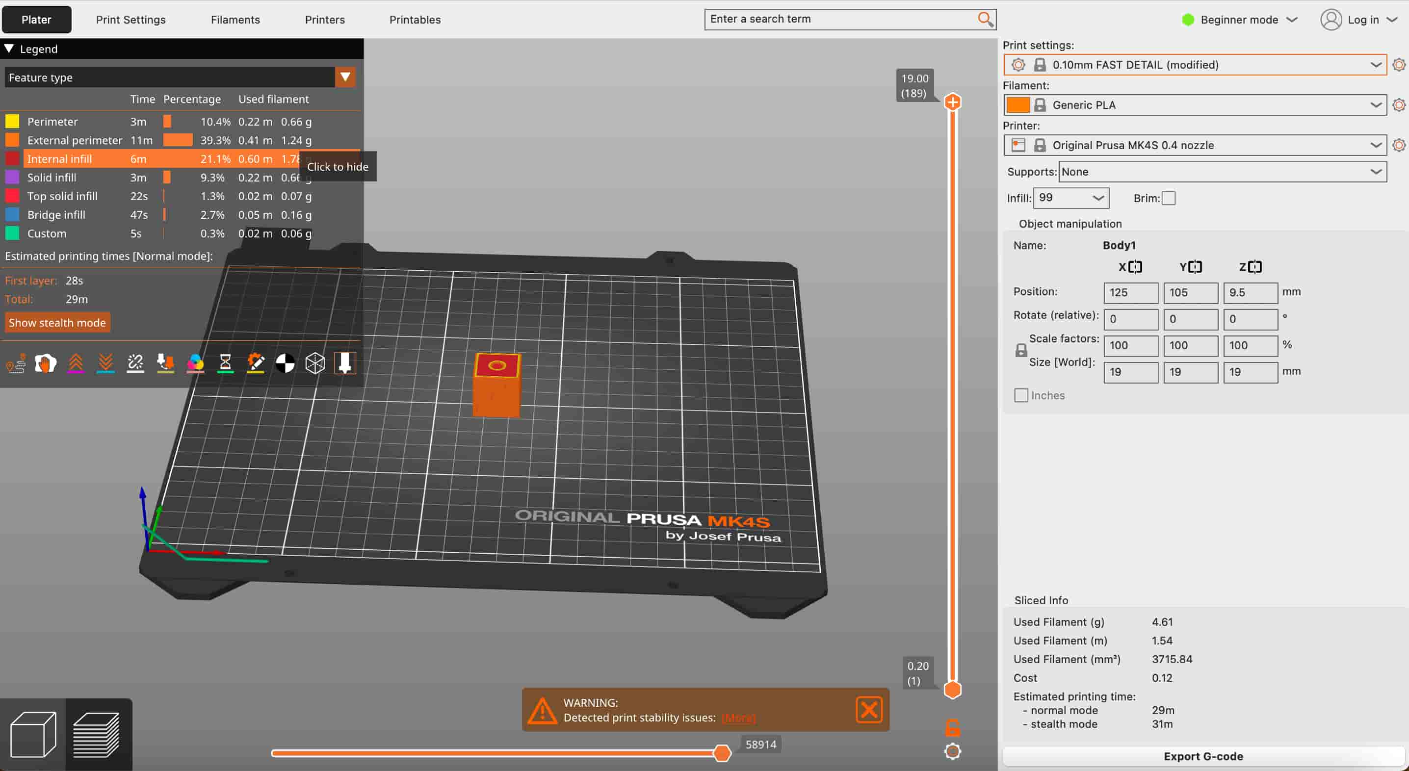Click the horizontal move slider thumb
The image size is (1409, 771).
[722, 753]
